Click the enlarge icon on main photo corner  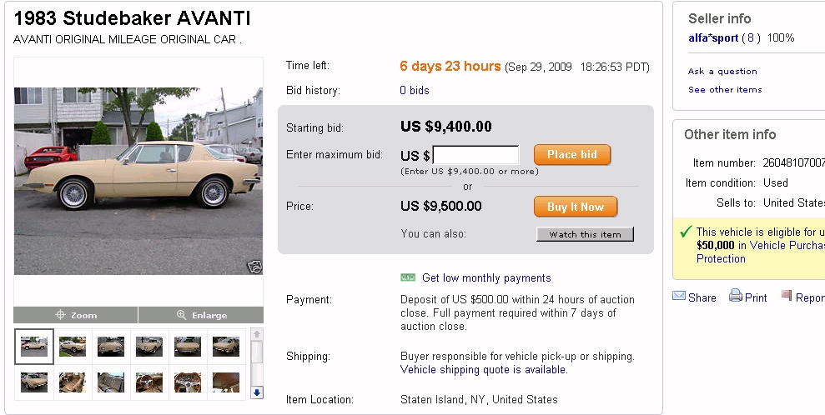coord(254,267)
